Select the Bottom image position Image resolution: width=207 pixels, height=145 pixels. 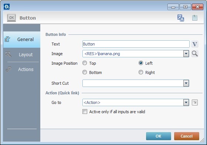point(85,72)
